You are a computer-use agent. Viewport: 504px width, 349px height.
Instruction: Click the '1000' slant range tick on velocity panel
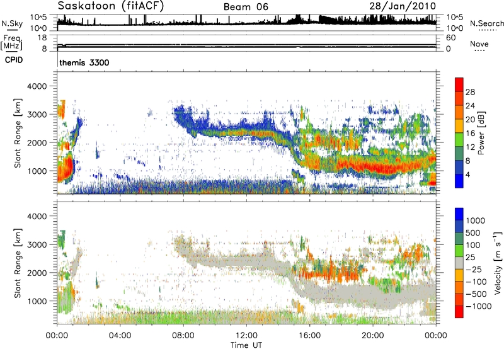coord(37,301)
